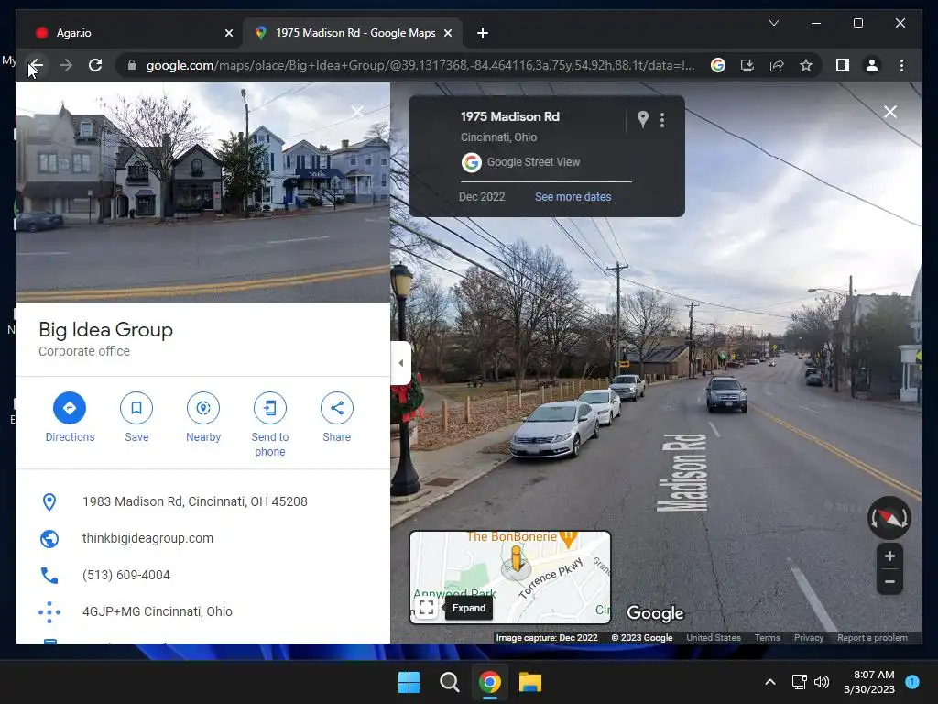Viewport: 938px width, 704px height.
Task: Open Chrome three-dot menu
Action: click(x=901, y=65)
